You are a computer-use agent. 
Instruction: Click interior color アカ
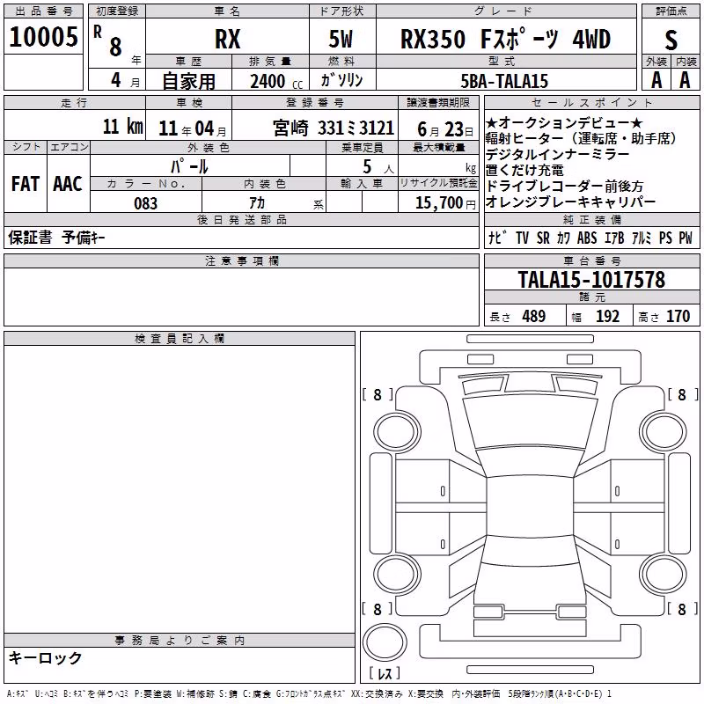click(x=257, y=203)
